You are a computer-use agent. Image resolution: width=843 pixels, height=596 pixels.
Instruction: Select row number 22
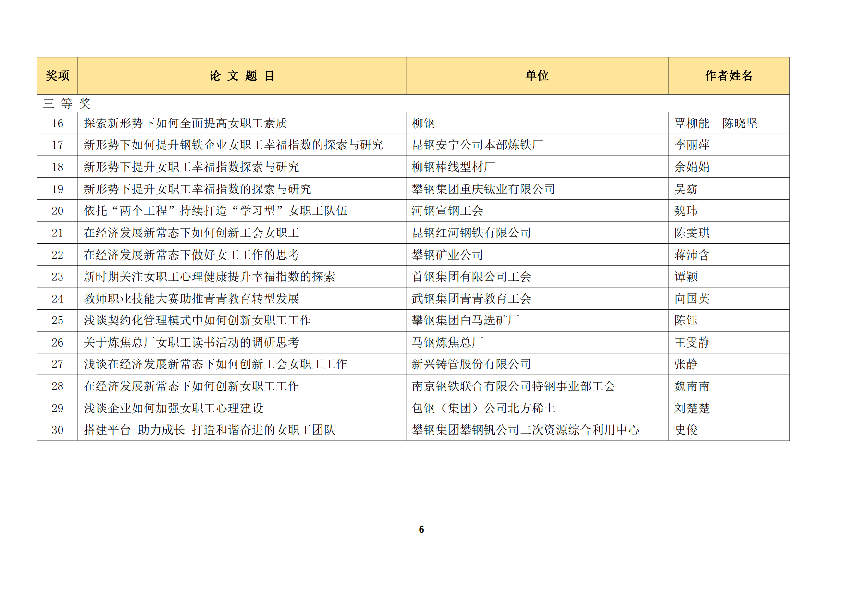58,255
